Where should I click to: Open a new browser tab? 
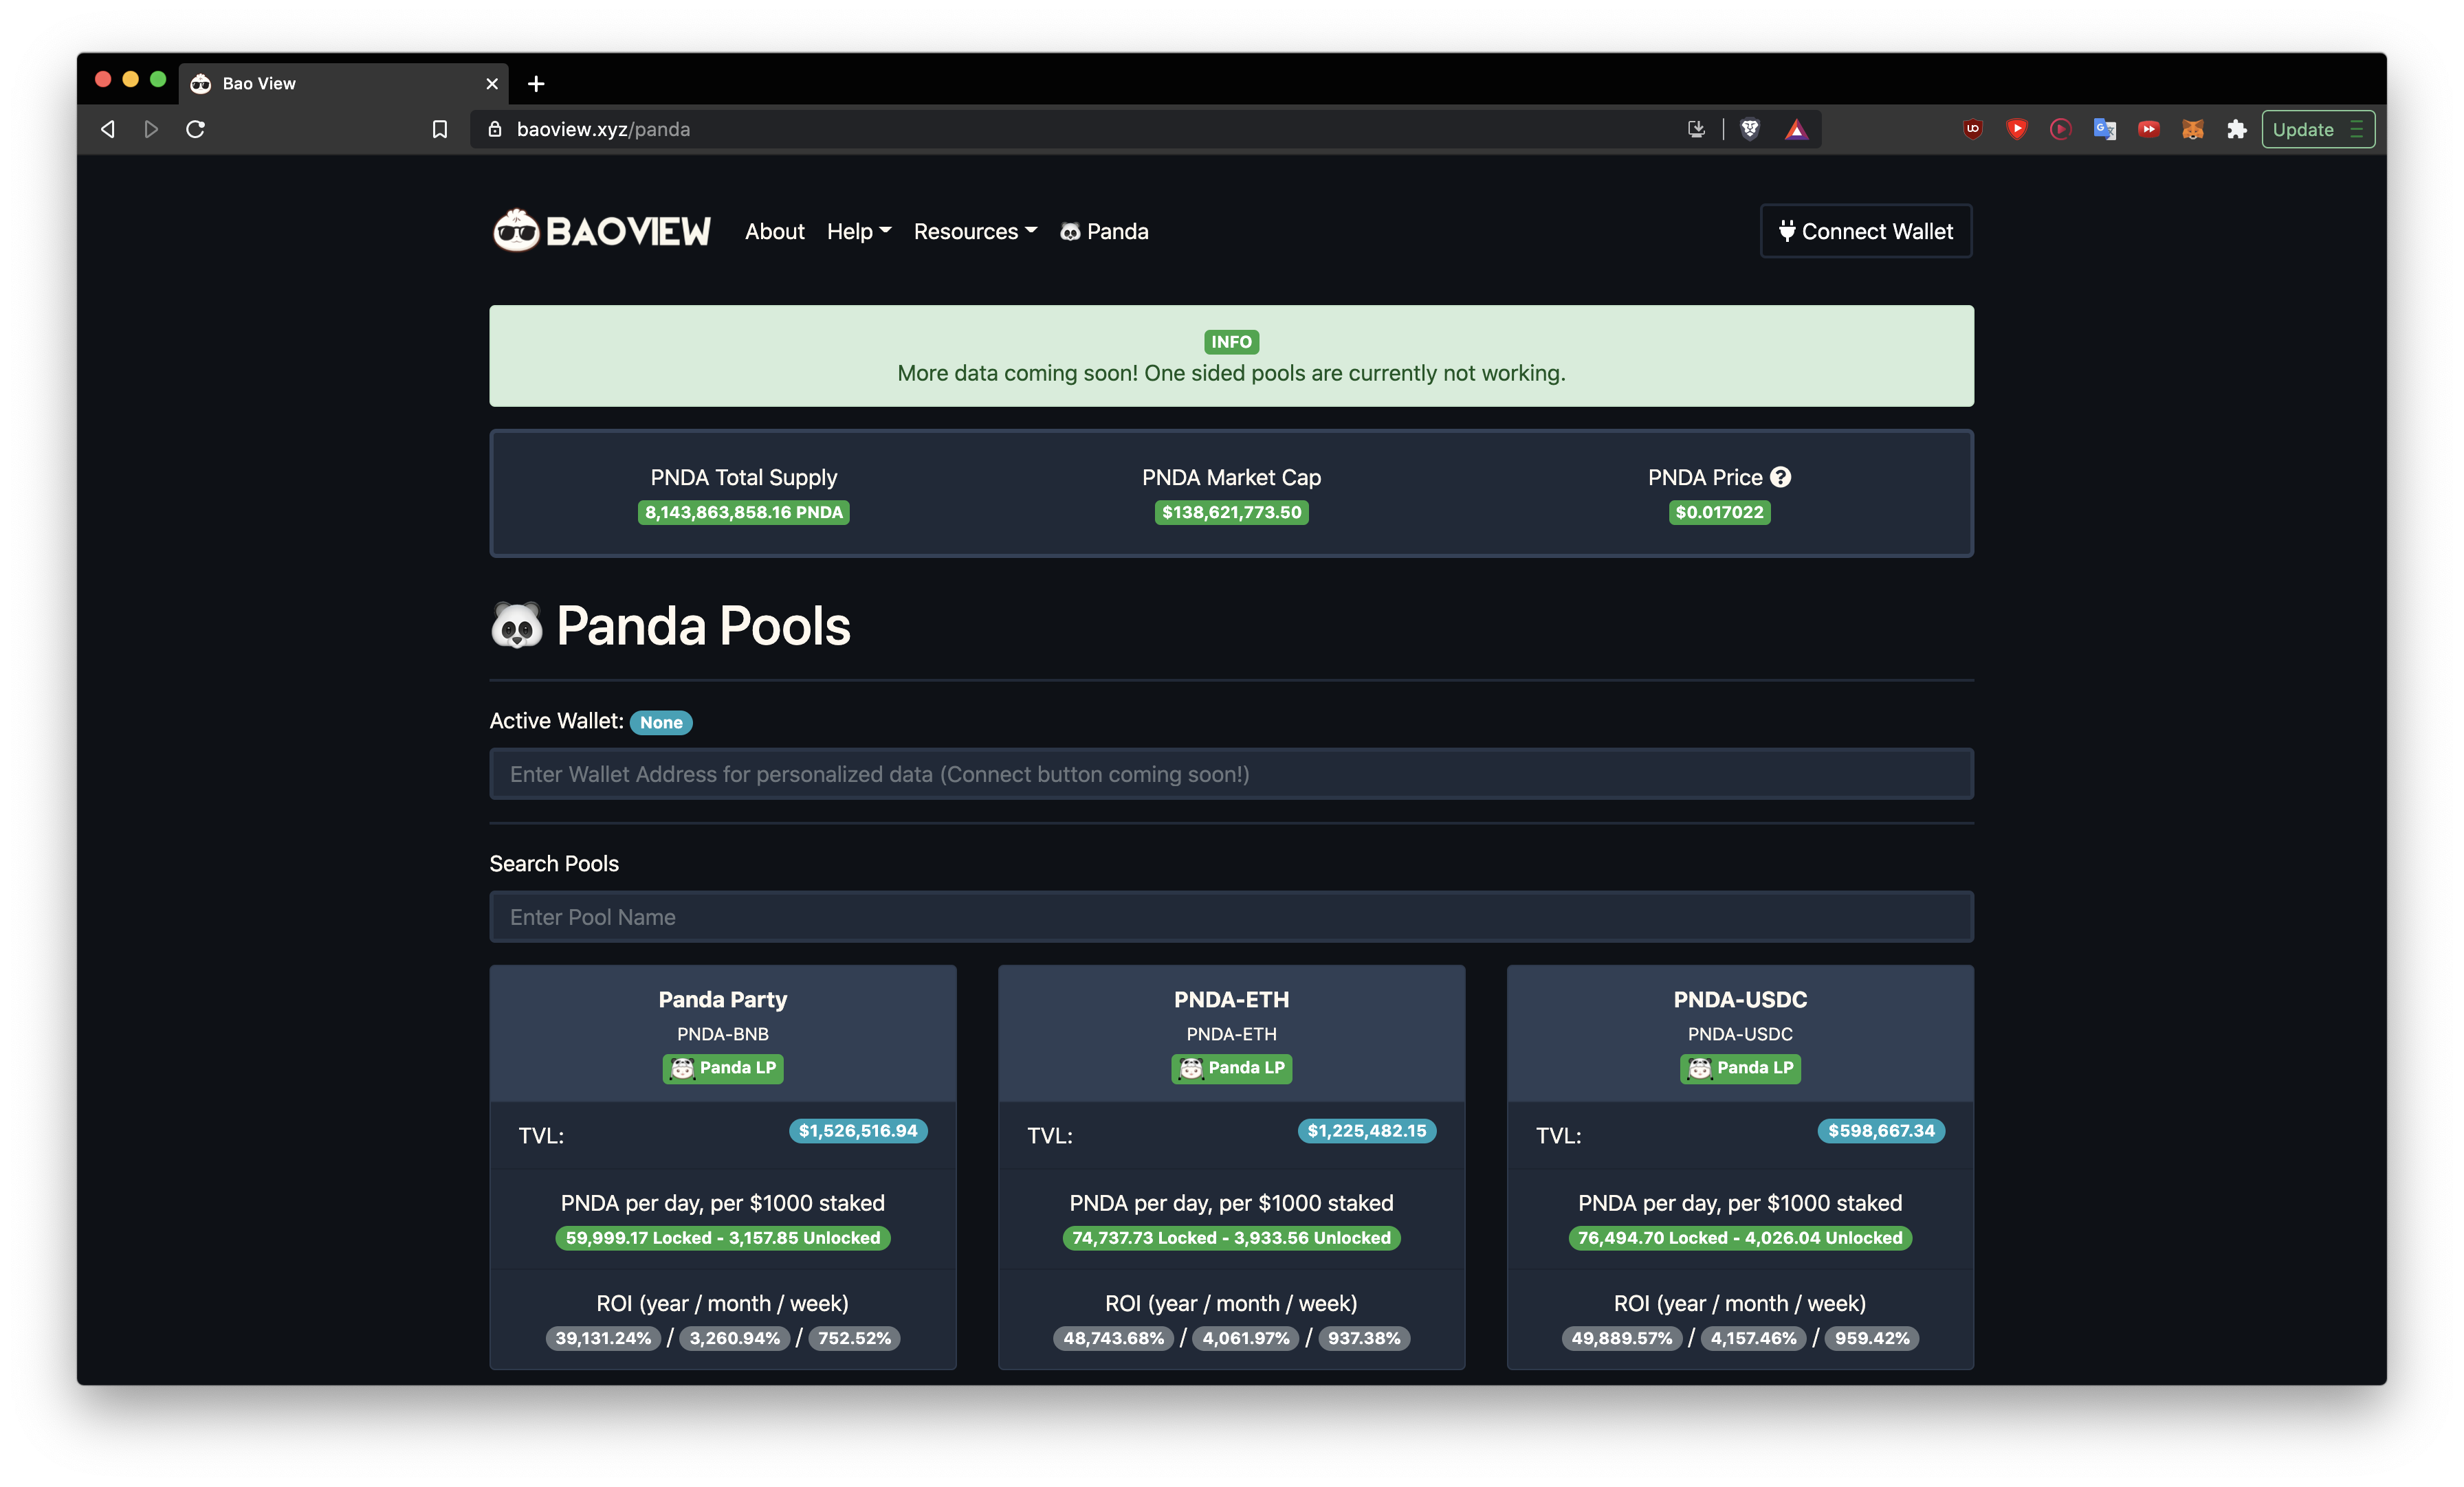[x=536, y=84]
